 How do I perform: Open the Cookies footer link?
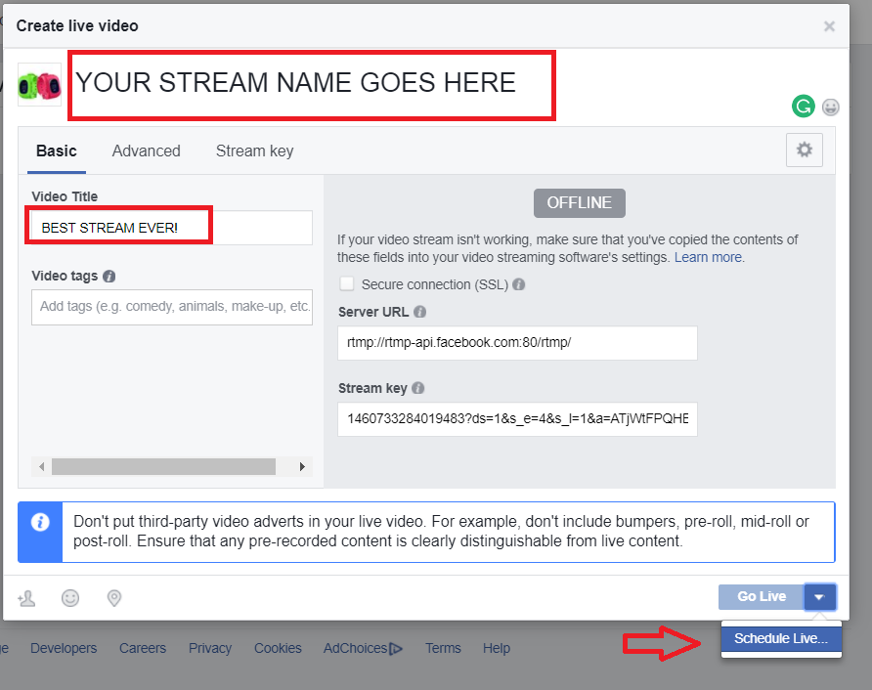[278, 648]
